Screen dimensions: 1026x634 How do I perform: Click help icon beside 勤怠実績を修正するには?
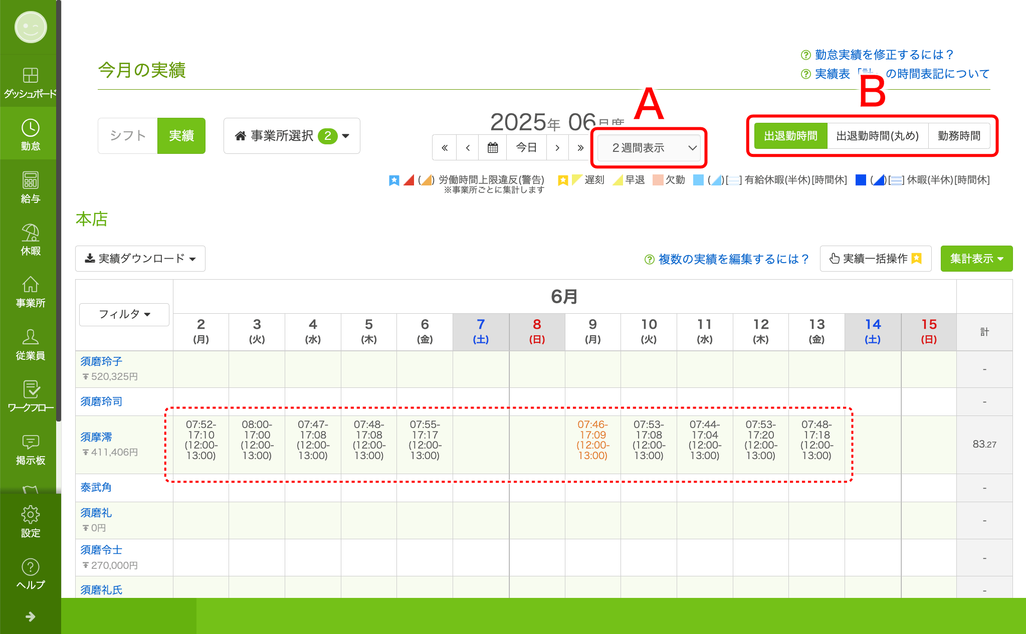coord(805,55)
